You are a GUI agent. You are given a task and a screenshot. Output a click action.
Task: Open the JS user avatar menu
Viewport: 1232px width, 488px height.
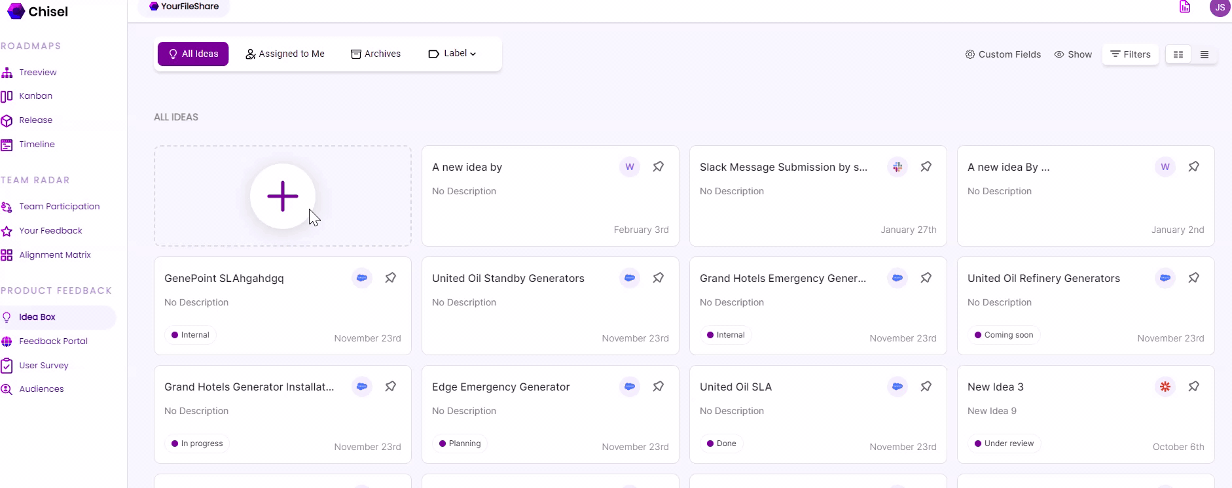click(x=1220, y=8)
